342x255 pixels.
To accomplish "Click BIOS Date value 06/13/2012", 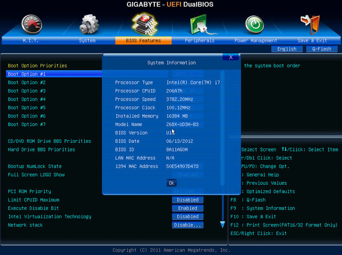I will (180, 141).
